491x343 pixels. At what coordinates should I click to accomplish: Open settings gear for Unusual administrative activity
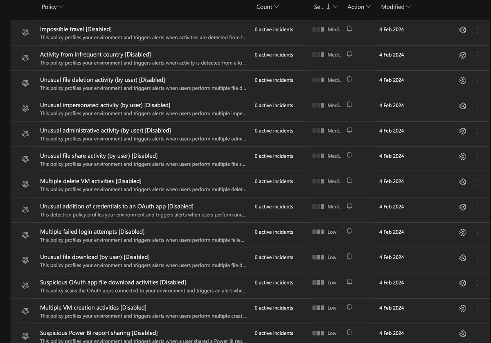(463, 131)
